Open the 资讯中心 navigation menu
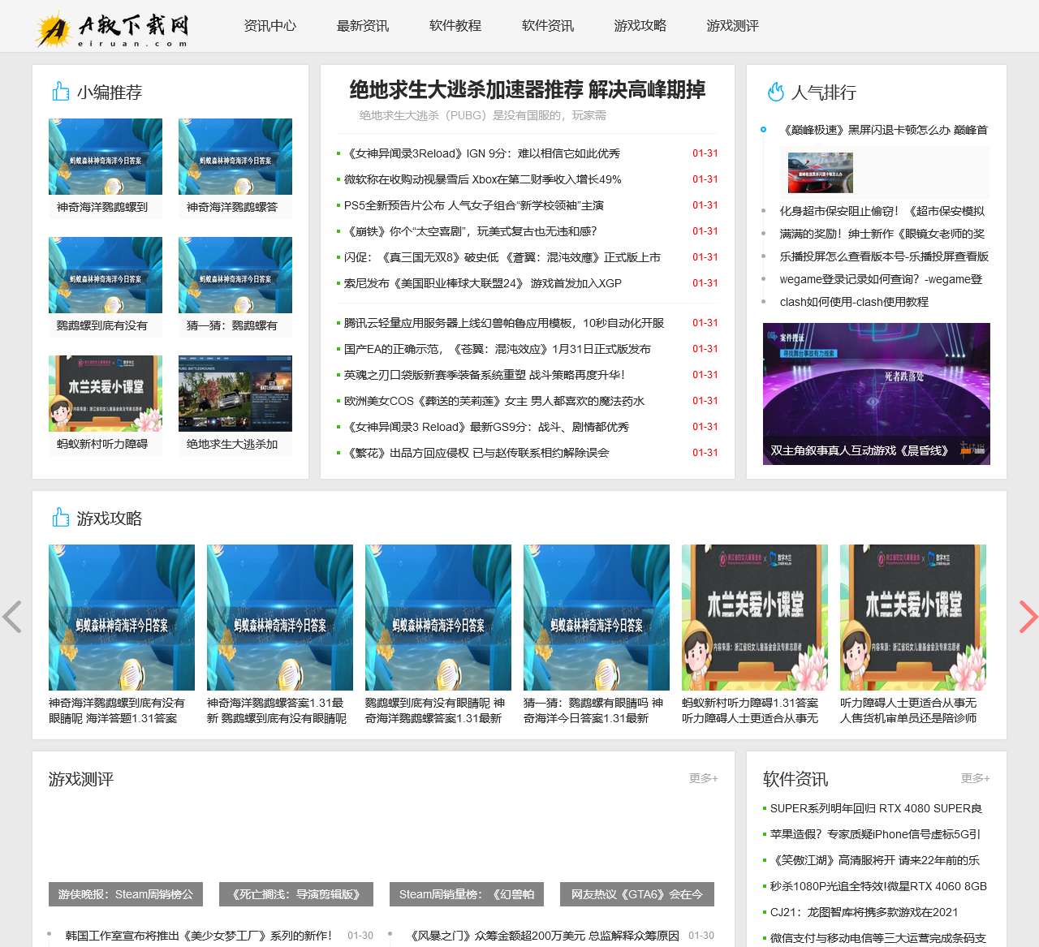This screenshot has height=947, width=1039. click(x=269, y=26)
